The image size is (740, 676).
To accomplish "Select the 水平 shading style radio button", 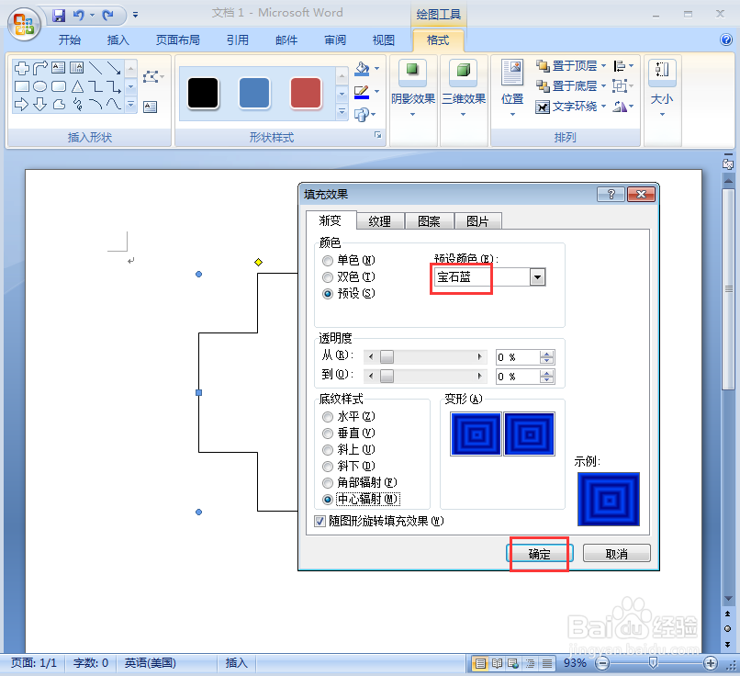I will 328,416.
